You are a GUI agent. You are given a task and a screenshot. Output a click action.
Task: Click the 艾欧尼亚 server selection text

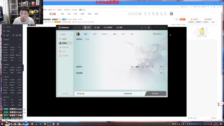127,94
